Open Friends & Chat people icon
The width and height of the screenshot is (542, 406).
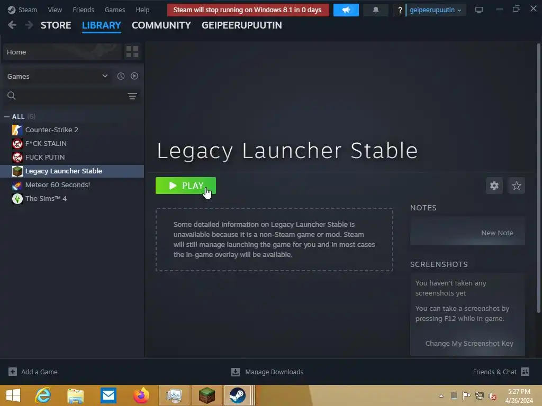525,372
